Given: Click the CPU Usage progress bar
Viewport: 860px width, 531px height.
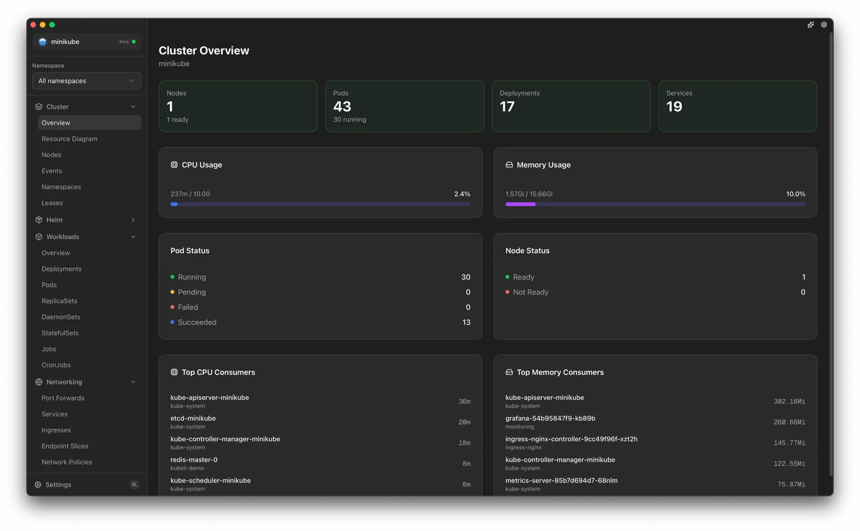Looking at the screenshot, I should coord(320,204).
